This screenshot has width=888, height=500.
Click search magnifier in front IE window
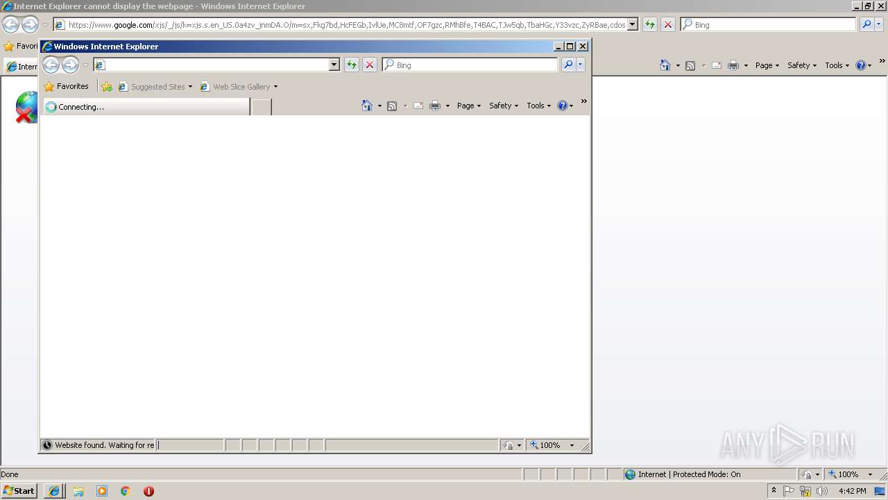point(568,65)
